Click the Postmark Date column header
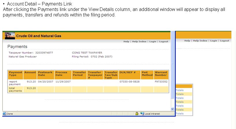 [45, 74]
